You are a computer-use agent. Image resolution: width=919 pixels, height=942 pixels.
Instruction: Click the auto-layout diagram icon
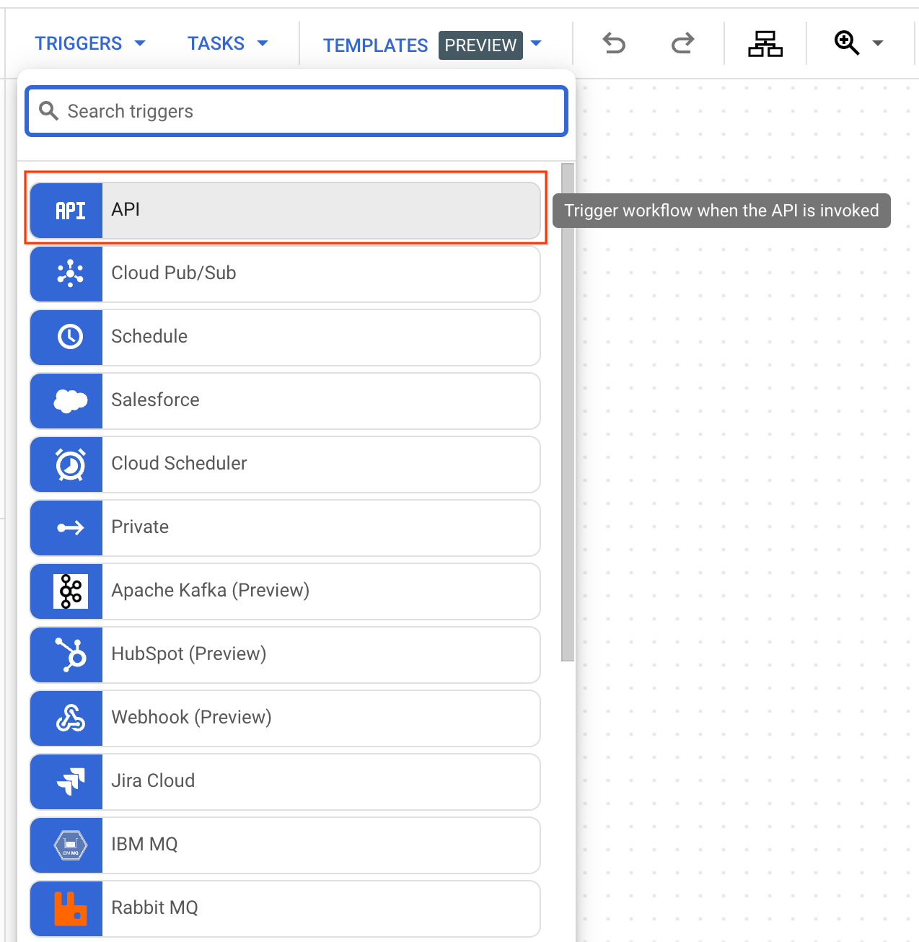tap(765, 44)
